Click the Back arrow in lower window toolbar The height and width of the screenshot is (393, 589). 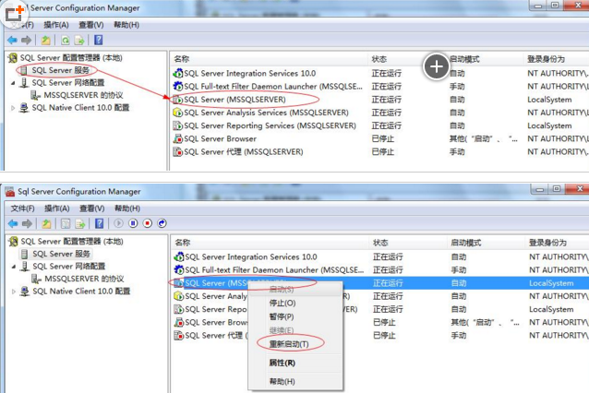(13, 223)
